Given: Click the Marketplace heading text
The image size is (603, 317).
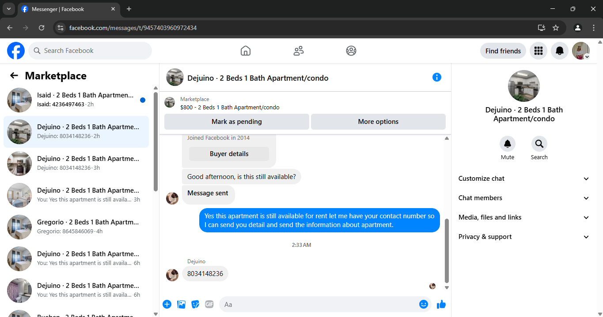Looking at the screenshot, I should pyautogui.click(x=56, y=76).
